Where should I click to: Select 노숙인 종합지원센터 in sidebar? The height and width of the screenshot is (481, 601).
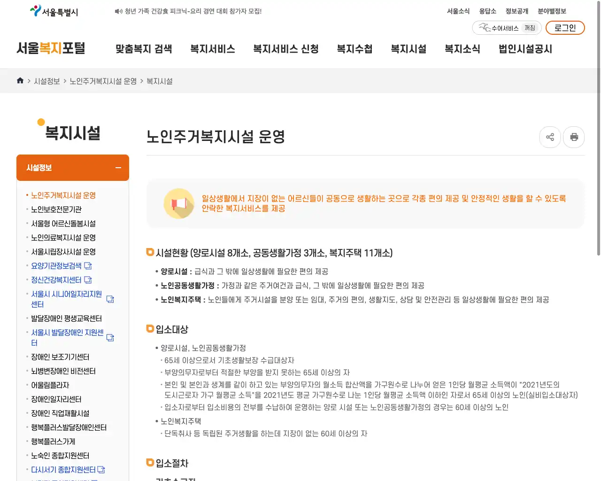[60, 456]
